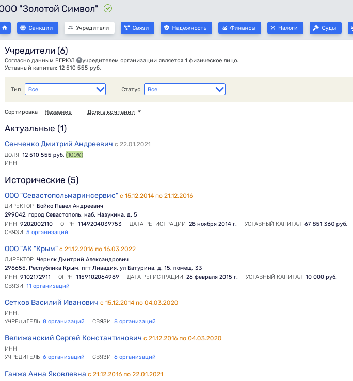Viewport: 353px width, 381px height.
Task: Click the ЕГРЮЛ question mark help icon
Action: click(79, 60)
